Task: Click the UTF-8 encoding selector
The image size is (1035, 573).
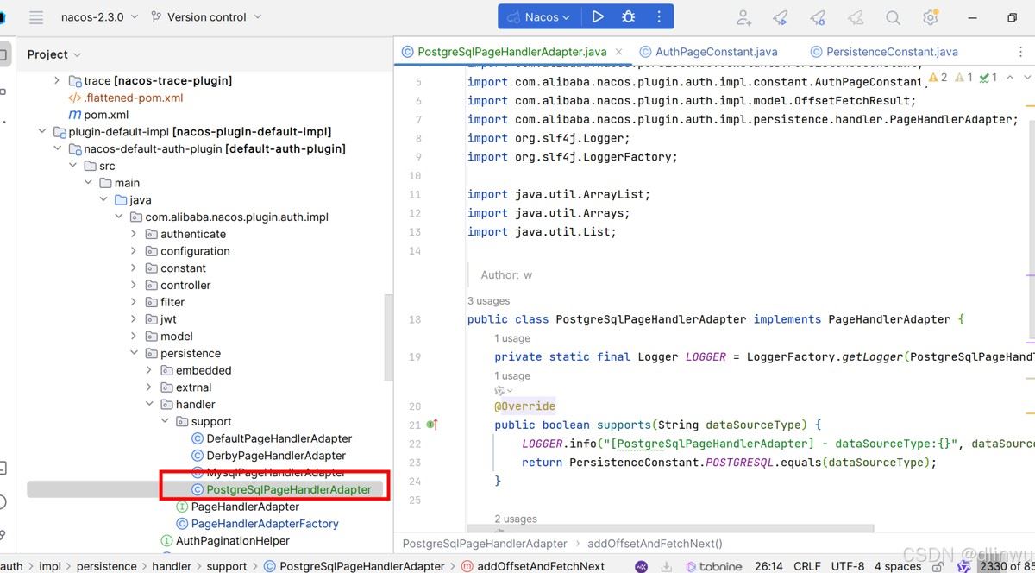Action: click(x=848, y=566)
